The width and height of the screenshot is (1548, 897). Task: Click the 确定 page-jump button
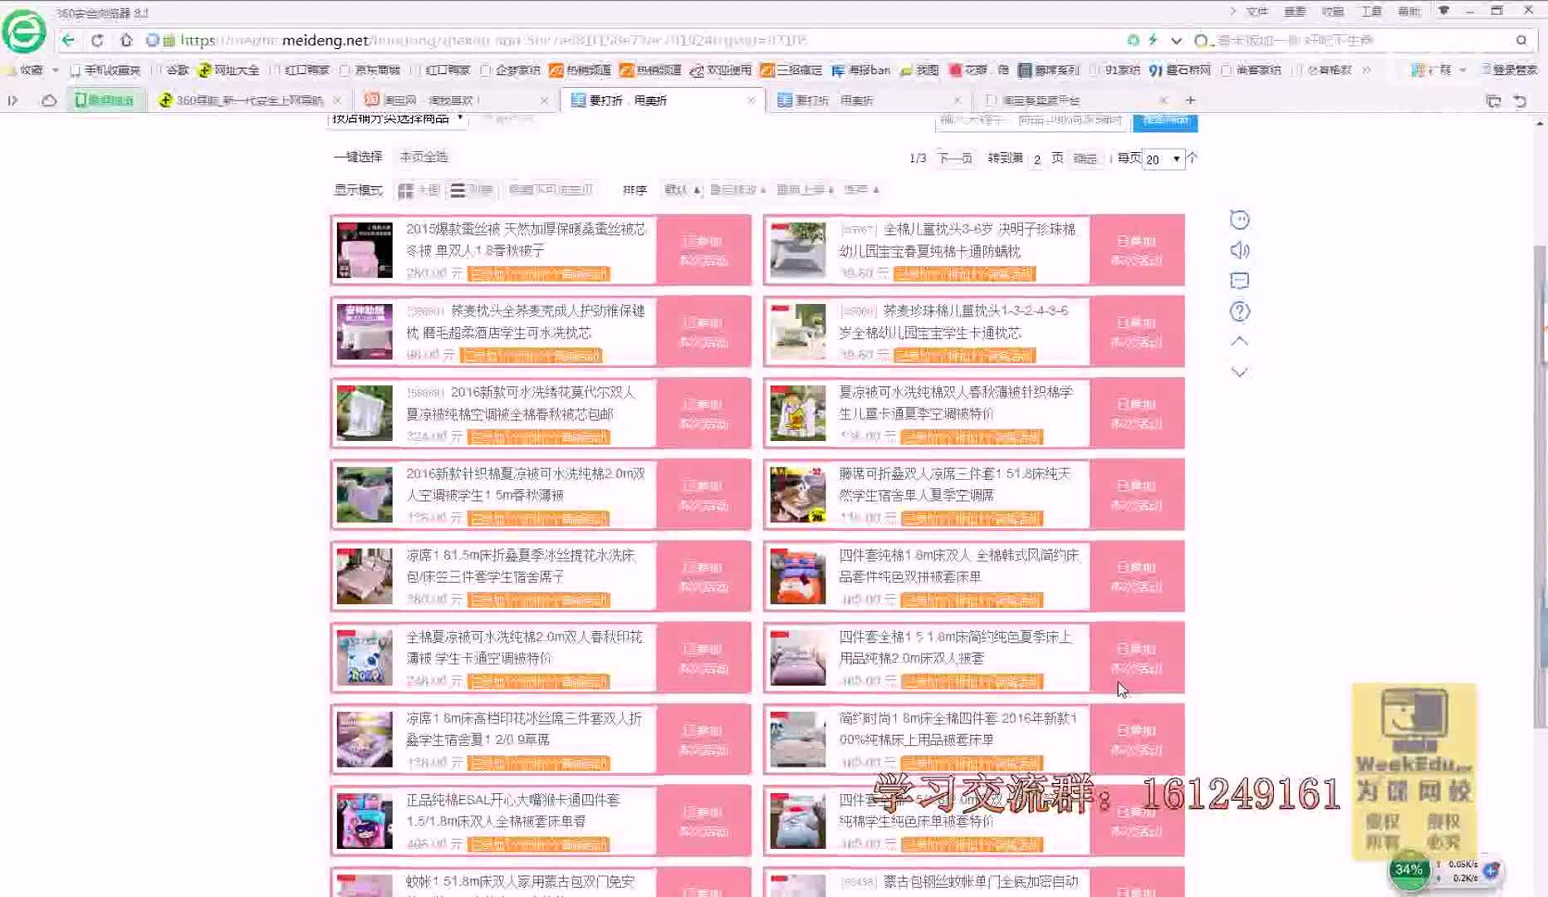(x=1085, y=159)
